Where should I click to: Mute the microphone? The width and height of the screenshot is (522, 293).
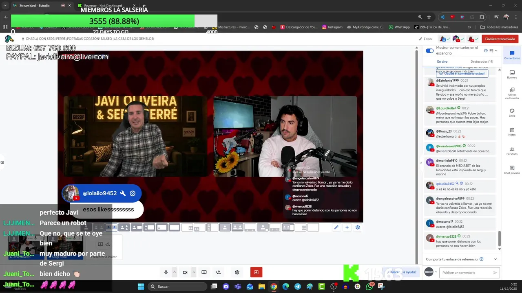click(x=166, y=272)
